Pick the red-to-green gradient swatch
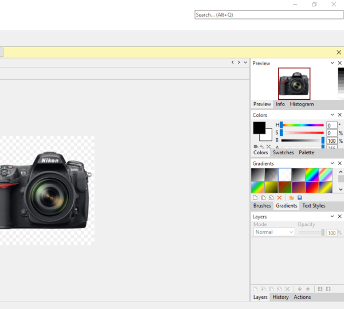The height and width of the screenshot is (309, 344). [285, 187]
